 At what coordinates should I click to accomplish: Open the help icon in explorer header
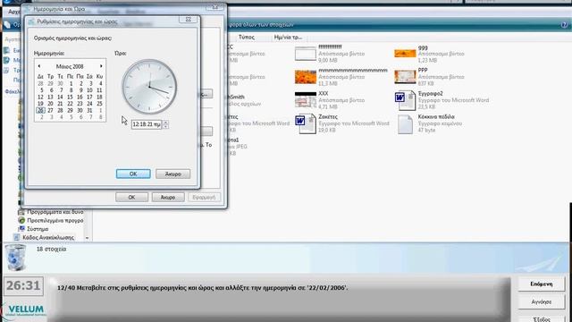[x=564, y=25]
